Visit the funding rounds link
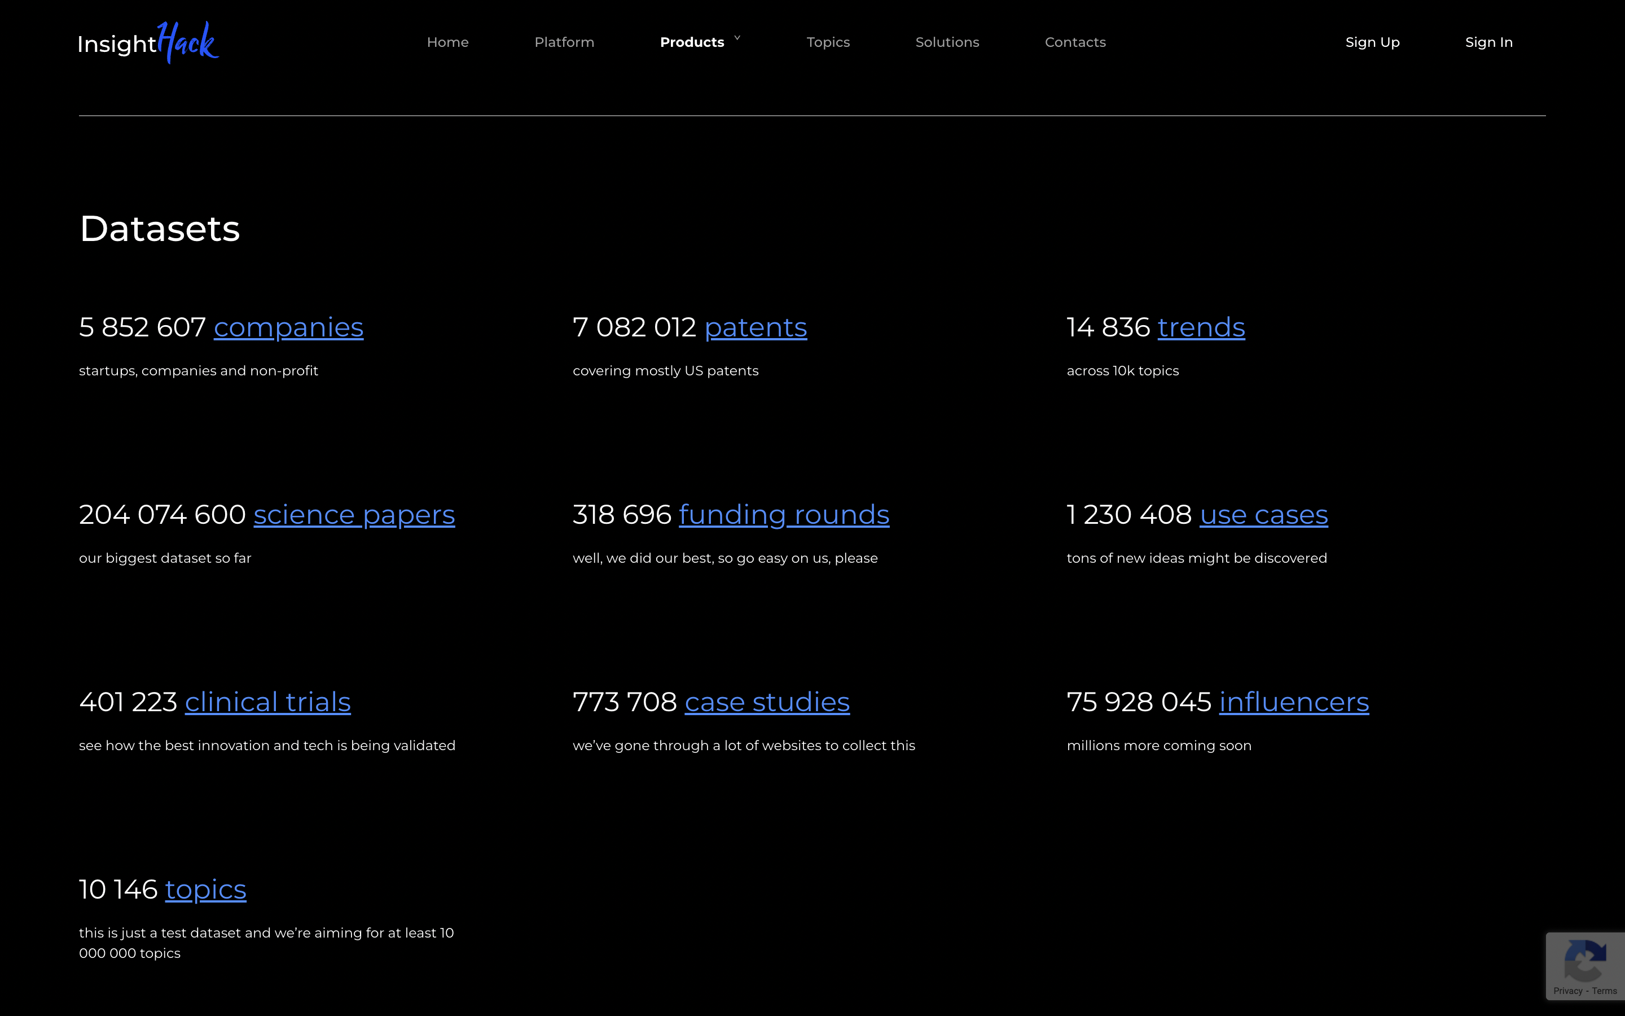The width and height of the screenshot is (1625, 1016). (x=784, y=515)
